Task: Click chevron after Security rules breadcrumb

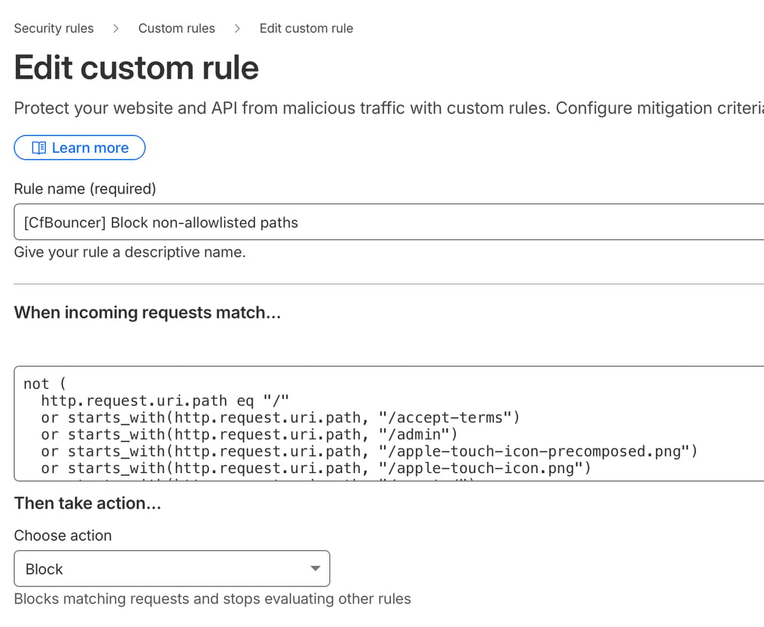Action: pos(116,29)
